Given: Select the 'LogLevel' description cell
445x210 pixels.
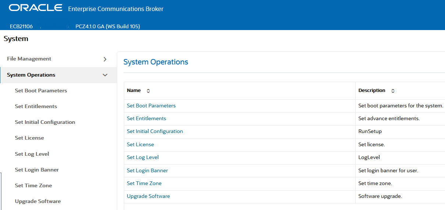Looking at the screenshot, I should [400, 157].
